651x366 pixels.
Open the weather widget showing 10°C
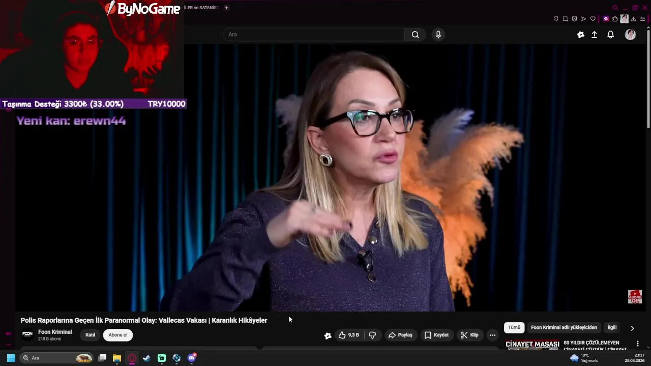click(584, 358)
